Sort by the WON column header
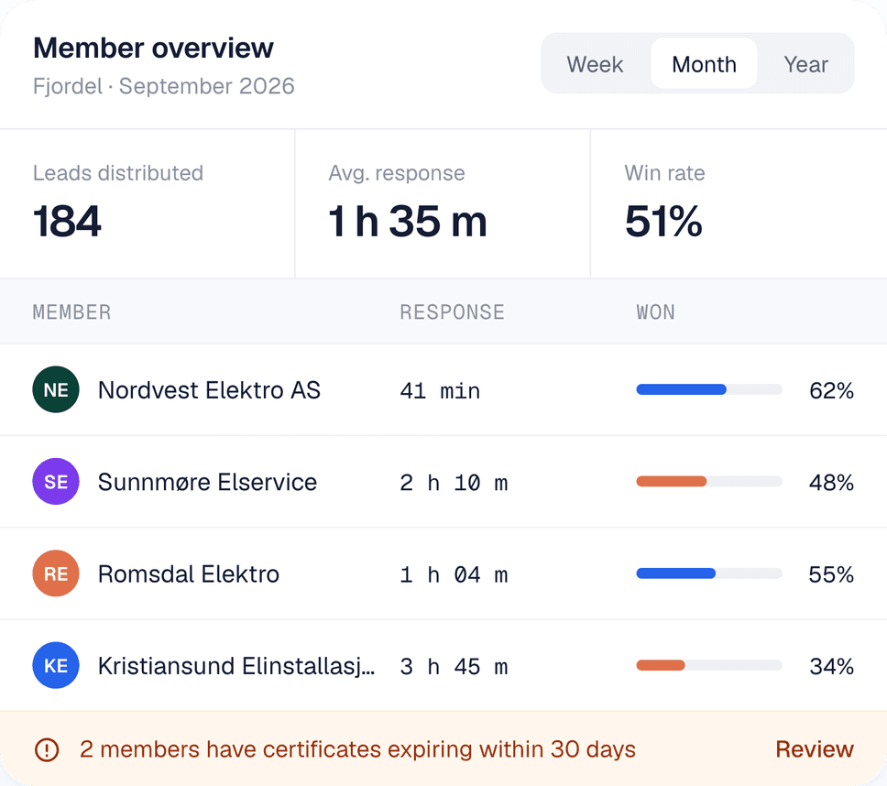The image size is (887, 786). click(x=656, y=312)
